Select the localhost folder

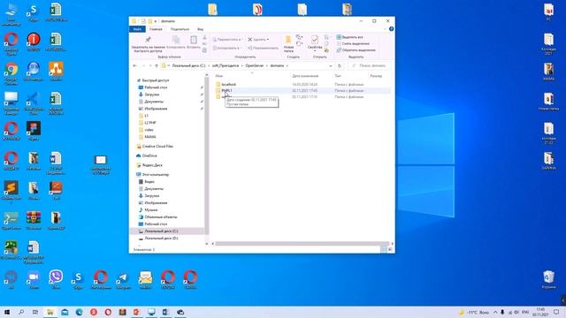click(x=228, y=85)
